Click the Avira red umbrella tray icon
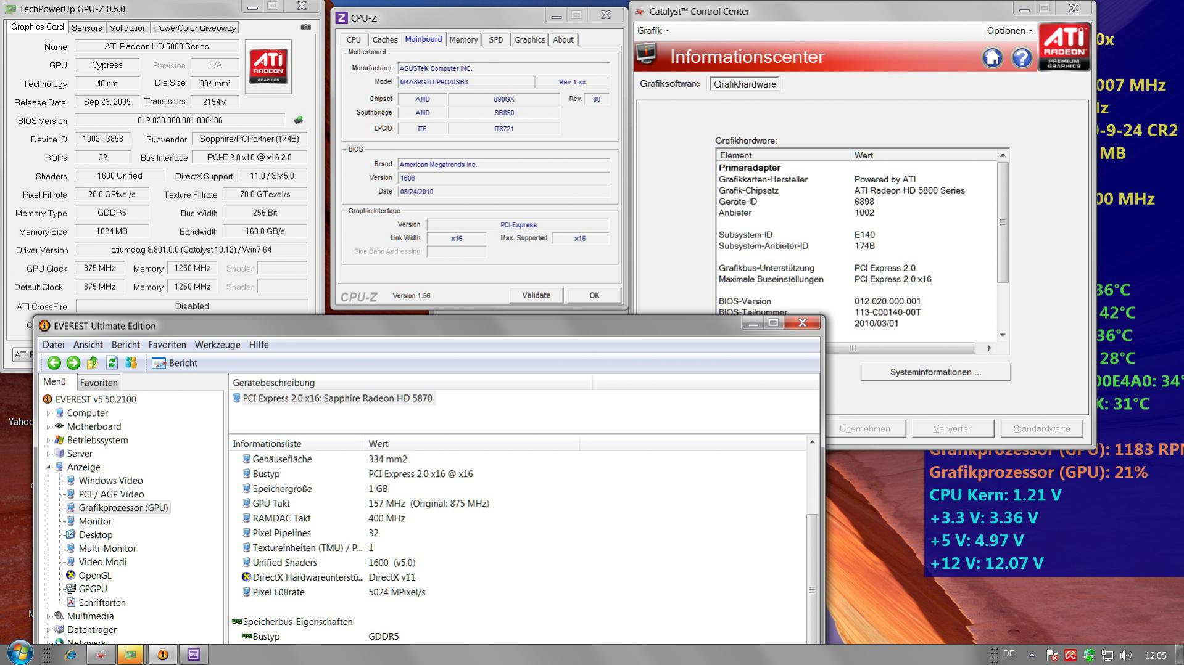 click(1070, 655)
